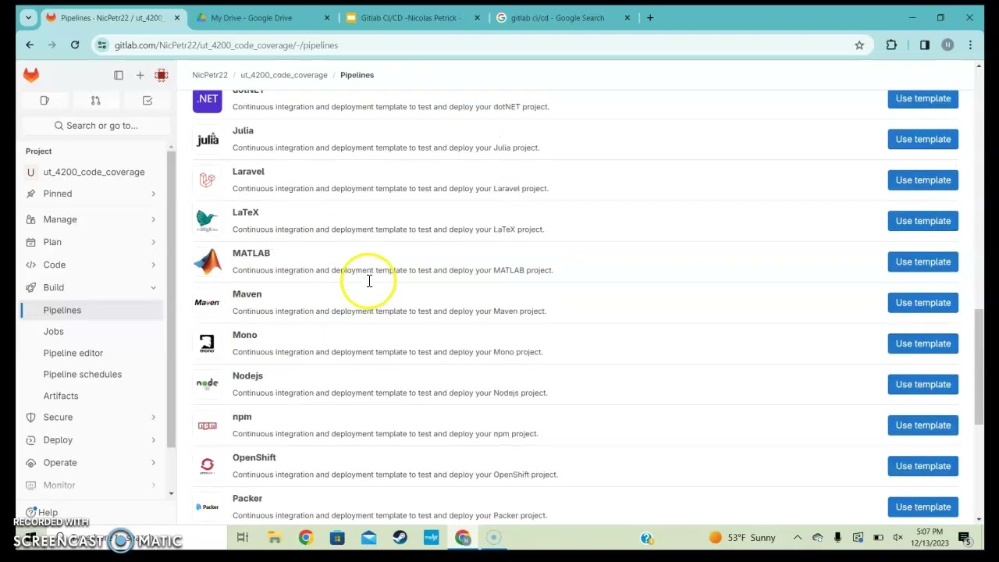
Task: Use template for Nodejs
Action: click(x=923, y=384)
